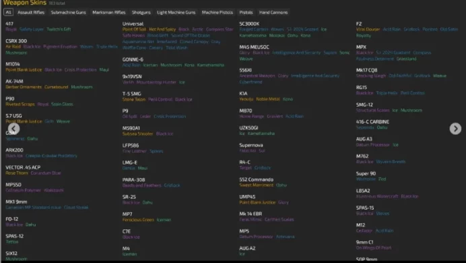
Task: Open Peril Control under T-5 SMG
Action: point(160,99)
